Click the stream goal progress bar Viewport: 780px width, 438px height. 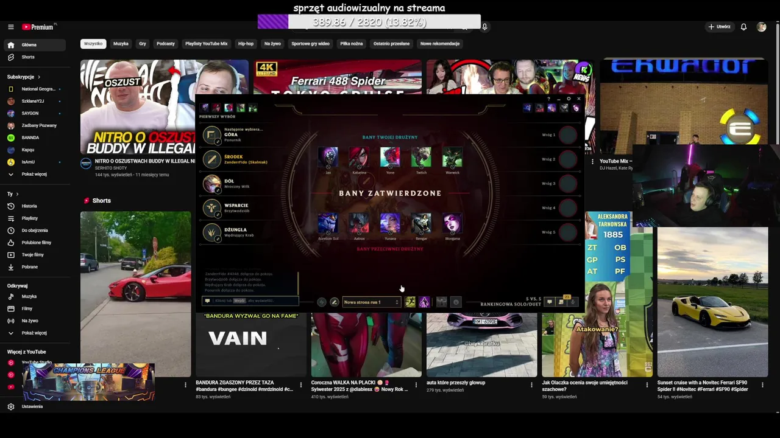pos(369,22)
